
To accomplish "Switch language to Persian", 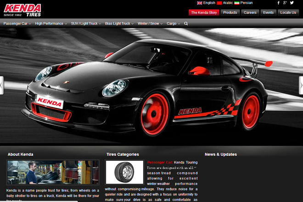I will click(x=247, y=3).
